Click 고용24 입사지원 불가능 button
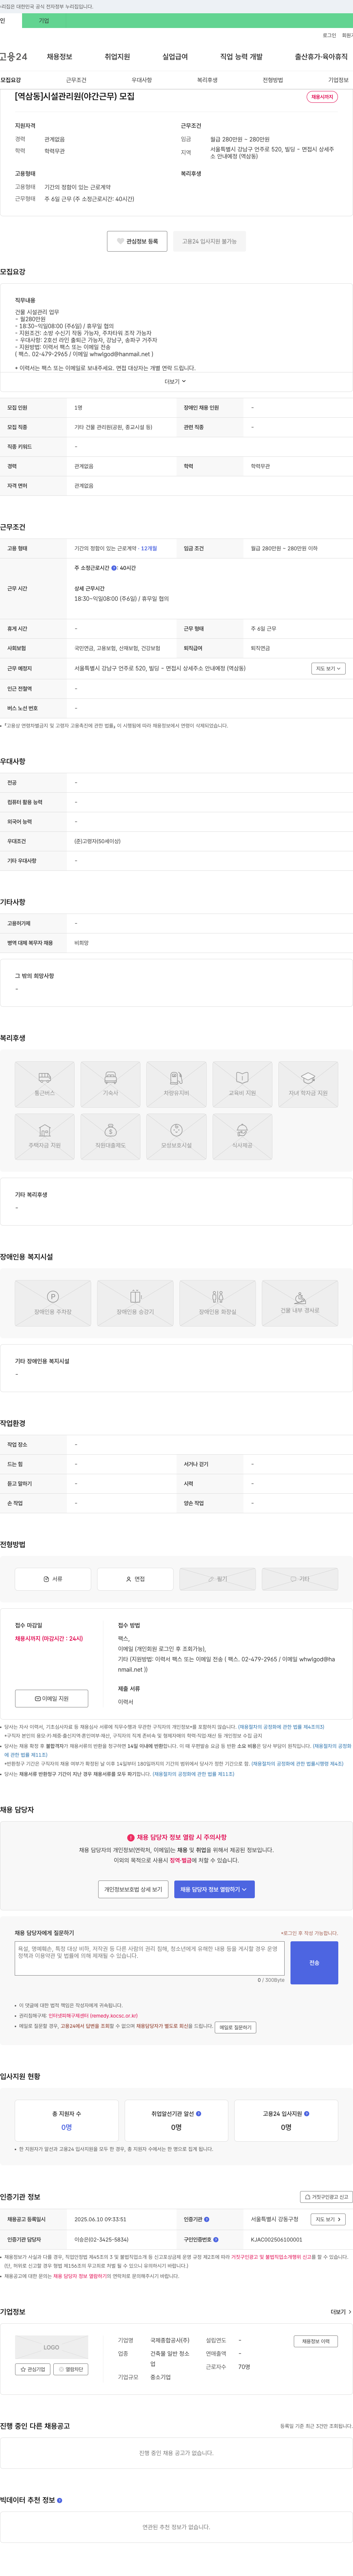This screenshot has height=2576, width=353. click(208, 241)
